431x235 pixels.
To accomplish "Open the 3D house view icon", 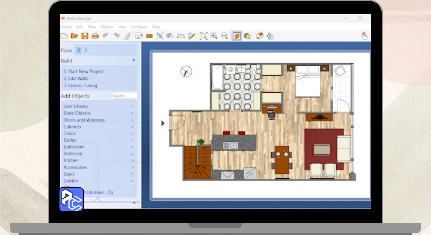I will click(259, 36).
